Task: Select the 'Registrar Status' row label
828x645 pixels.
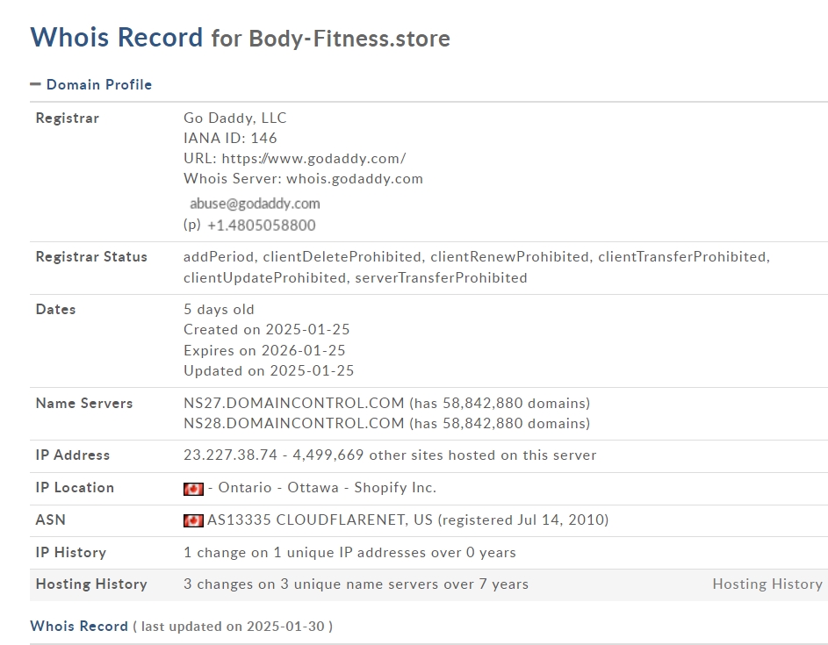Action: coord(91,257)
